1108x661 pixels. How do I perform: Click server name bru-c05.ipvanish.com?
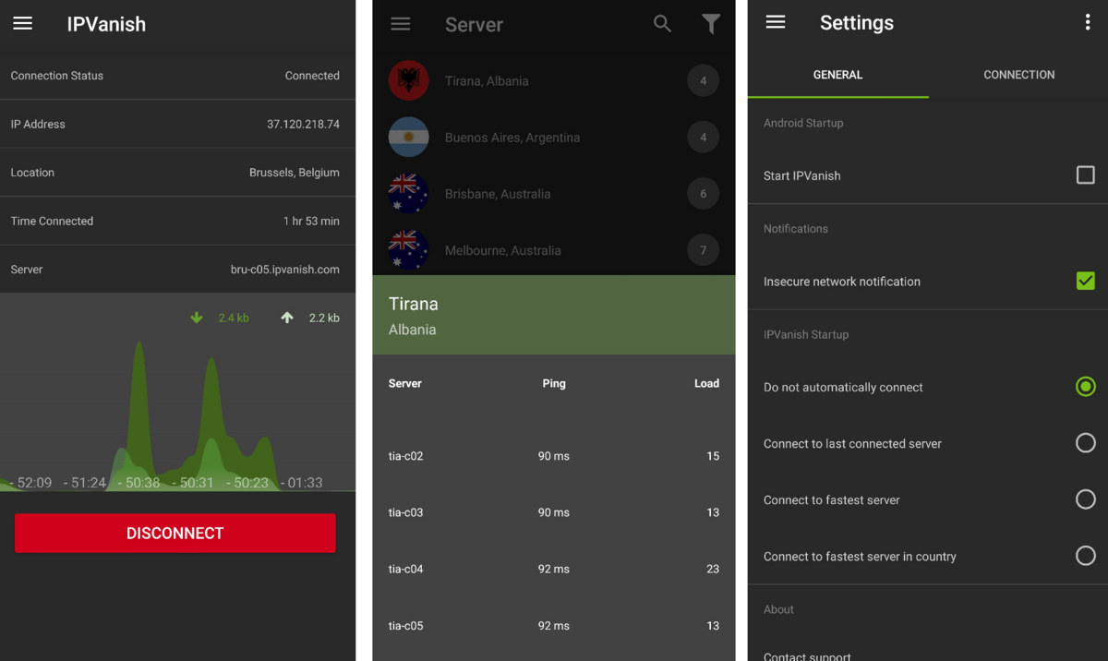[x=284, y=270]
